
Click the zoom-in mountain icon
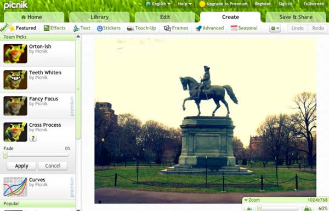point(308,208)
